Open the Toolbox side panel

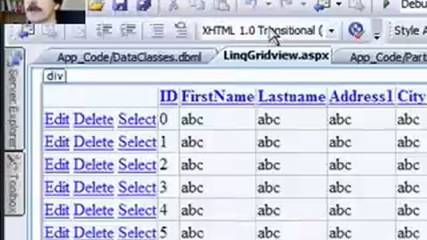[x=14, y=184]
